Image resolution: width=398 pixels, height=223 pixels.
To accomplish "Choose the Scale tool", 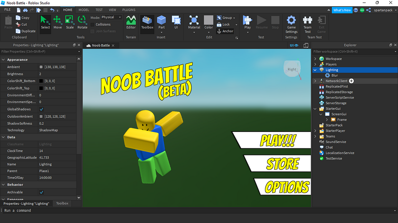I will pos(70,22).
